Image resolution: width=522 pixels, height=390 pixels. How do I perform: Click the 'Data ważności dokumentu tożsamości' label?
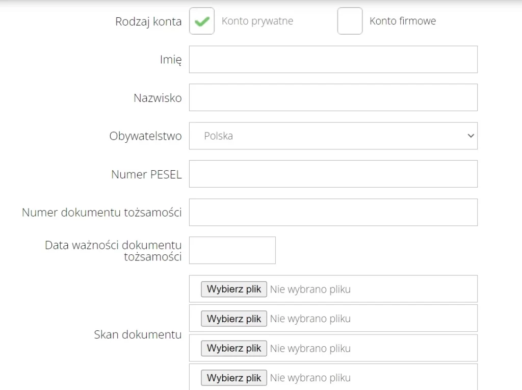(x=113, y=250)
